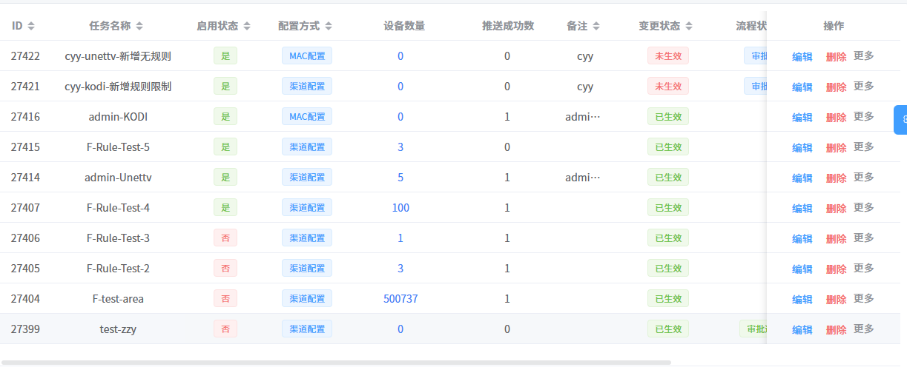Click 是 status tag for F-Rule-Test-4
Image resolution: width=907 pixels, height=370 pixels.
(x=225, y=207)
